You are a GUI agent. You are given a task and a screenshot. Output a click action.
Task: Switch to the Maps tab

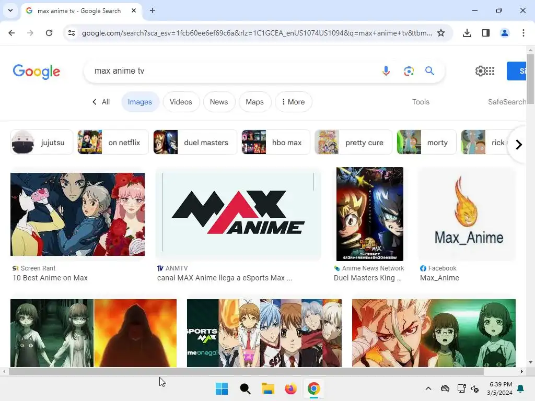point(254,102)
